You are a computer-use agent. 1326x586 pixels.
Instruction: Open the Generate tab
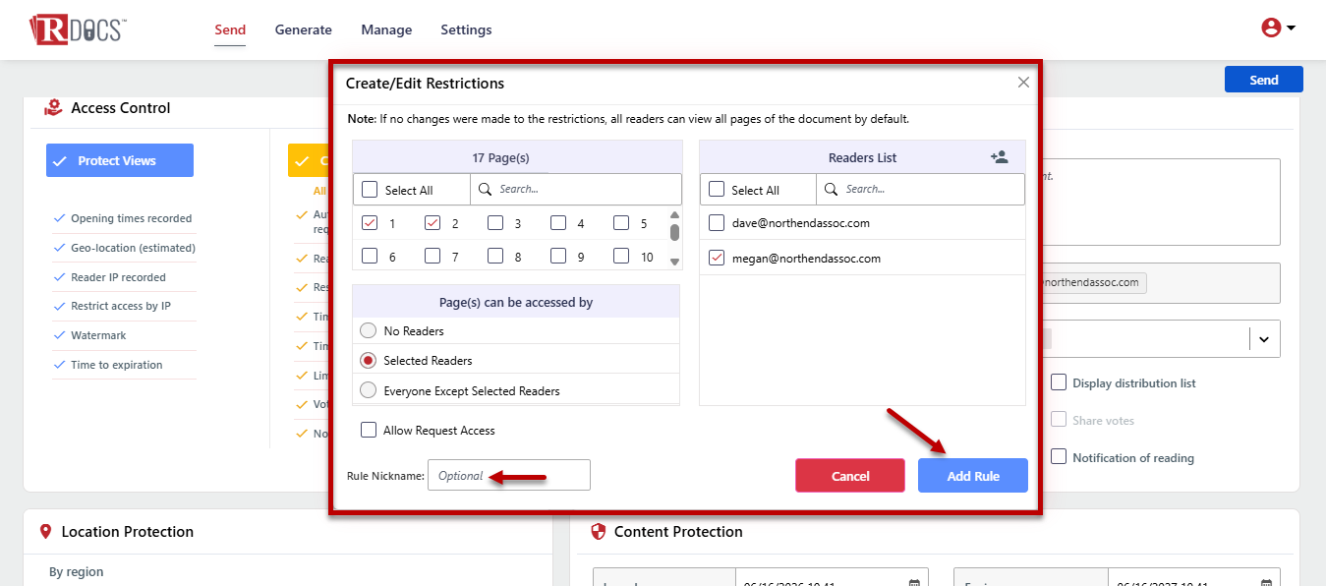304,29
